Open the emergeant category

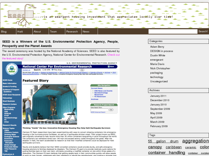coord(157,60)
